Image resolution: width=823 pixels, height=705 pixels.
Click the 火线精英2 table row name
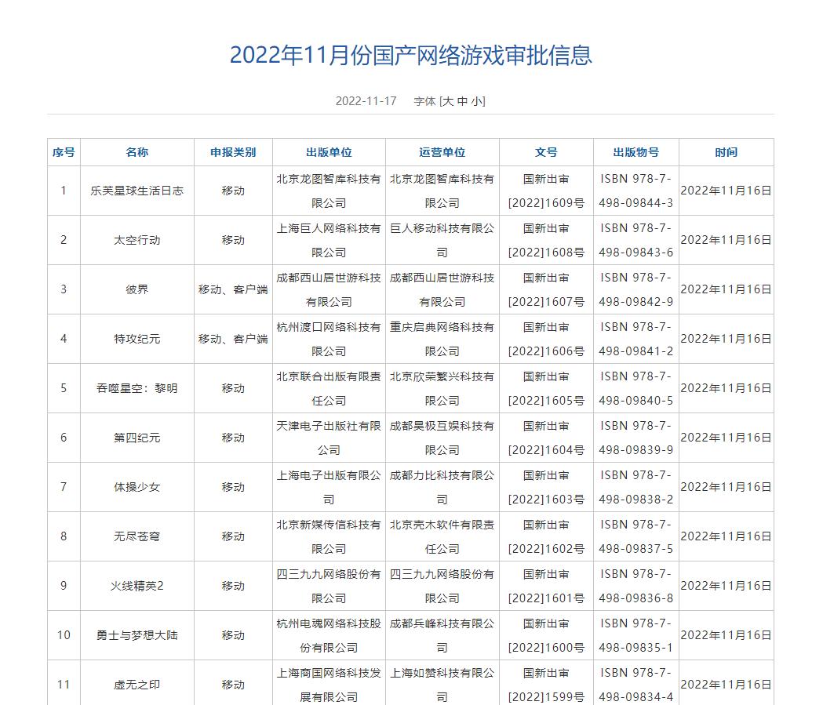tap(139, 585)
